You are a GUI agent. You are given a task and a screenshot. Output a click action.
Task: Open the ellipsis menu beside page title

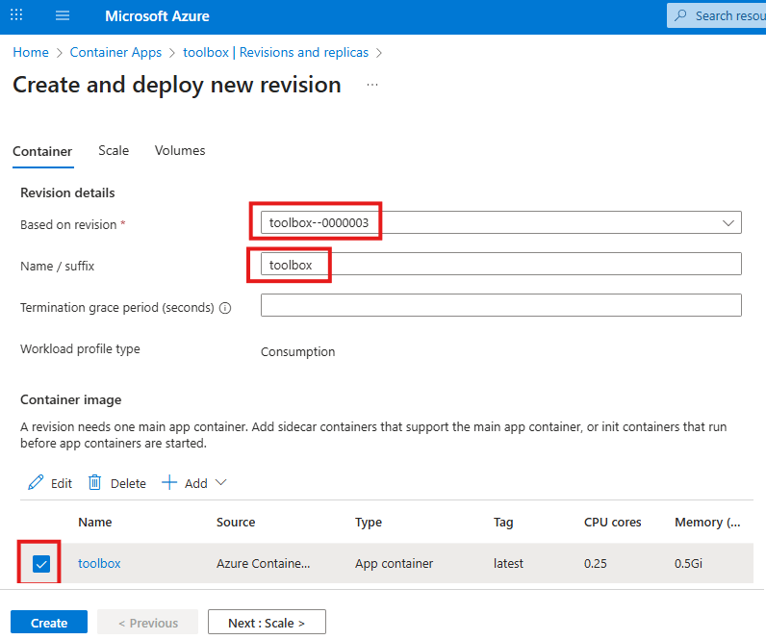pyautogui.click(x=372, y=85)
